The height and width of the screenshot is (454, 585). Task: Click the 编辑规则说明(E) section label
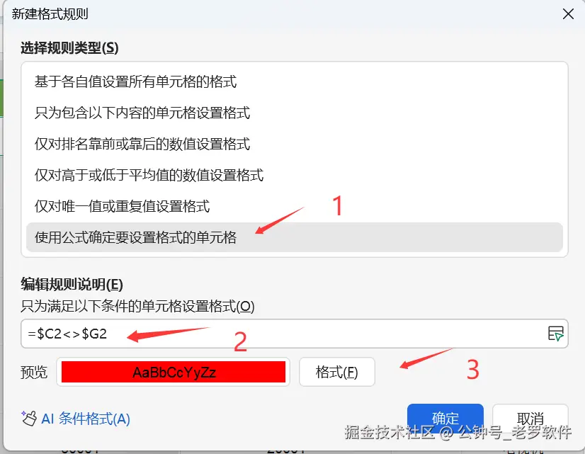(72, 284)
